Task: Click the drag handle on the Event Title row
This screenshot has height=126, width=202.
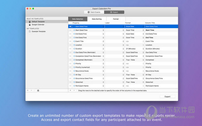Action: [70, 41]
